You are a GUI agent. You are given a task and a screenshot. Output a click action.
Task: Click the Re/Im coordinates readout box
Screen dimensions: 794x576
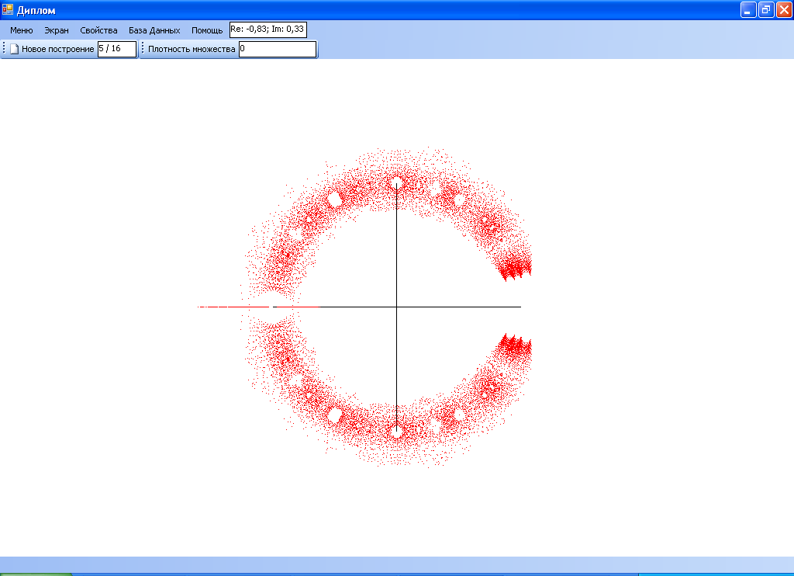pyautogui.click(x=268, y=29)
